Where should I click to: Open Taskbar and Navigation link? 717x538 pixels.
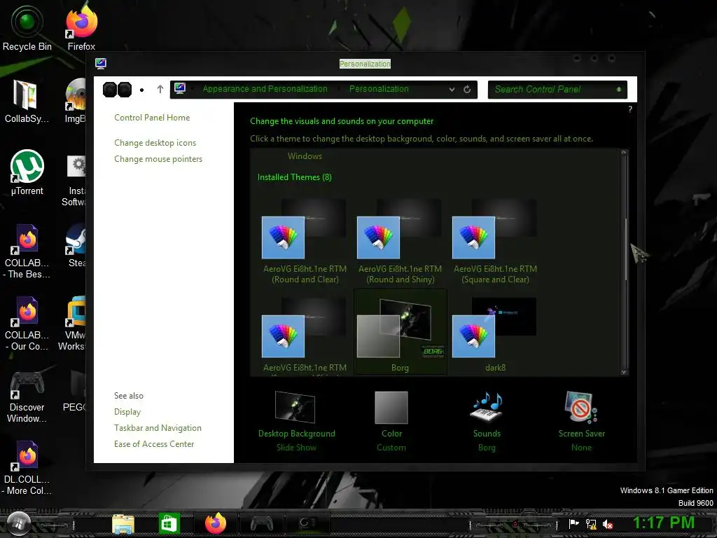(x=158, y=428)
